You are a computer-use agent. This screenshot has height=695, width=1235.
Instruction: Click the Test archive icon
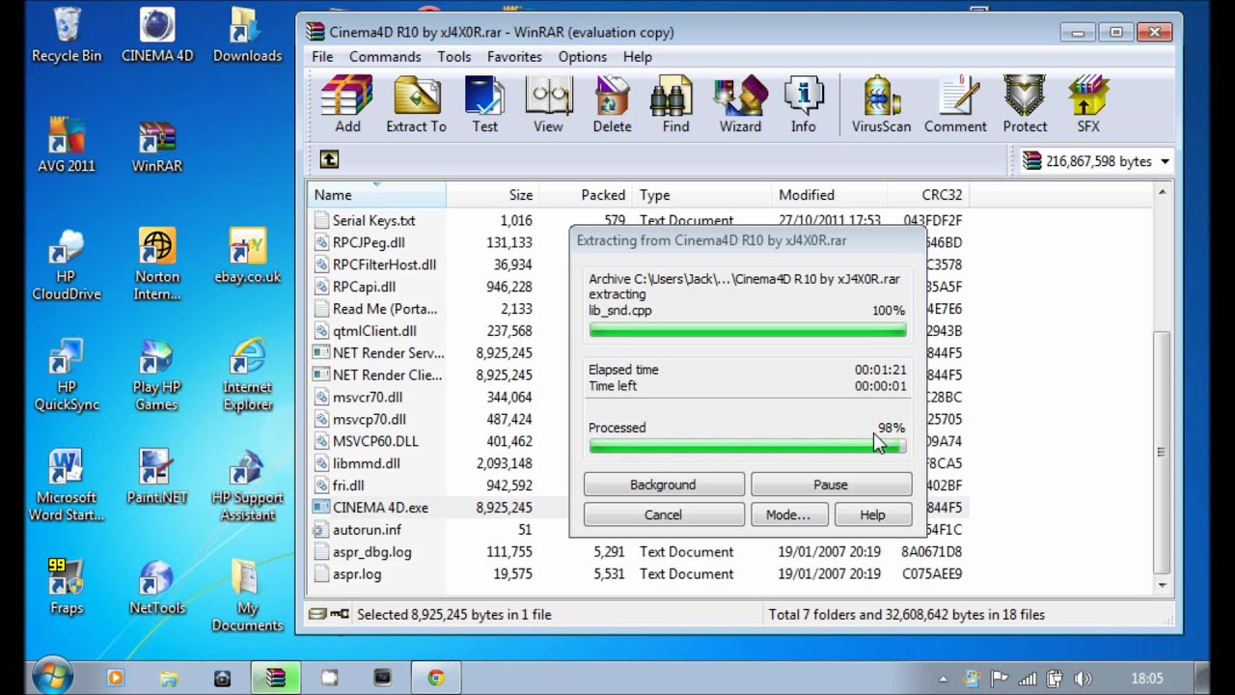[484, 103]
